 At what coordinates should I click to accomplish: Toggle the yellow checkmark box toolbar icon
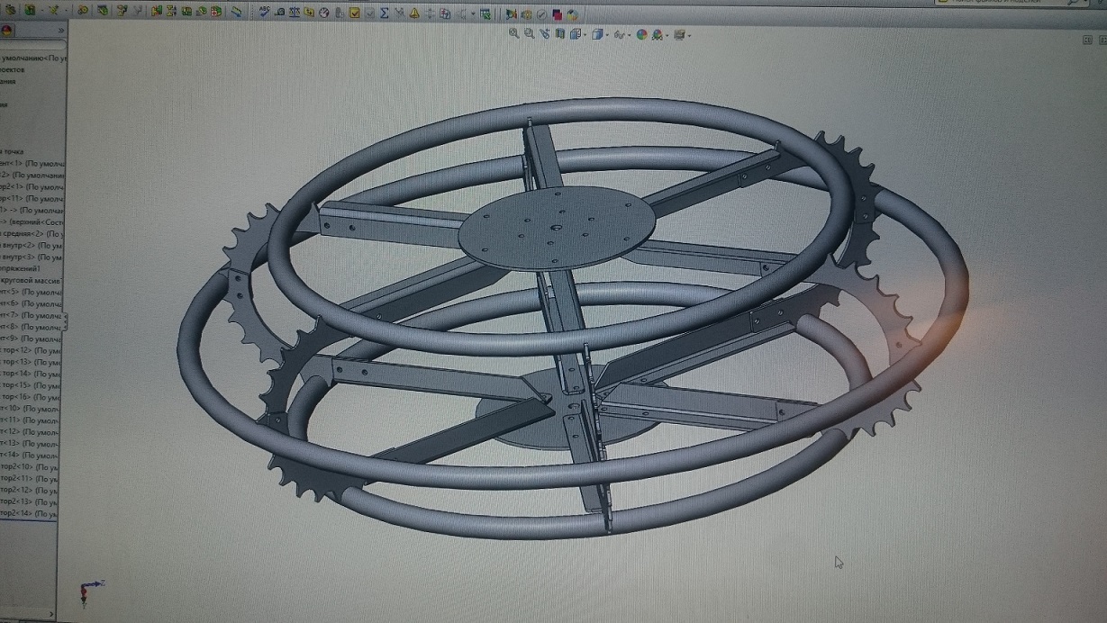[355, 14]
